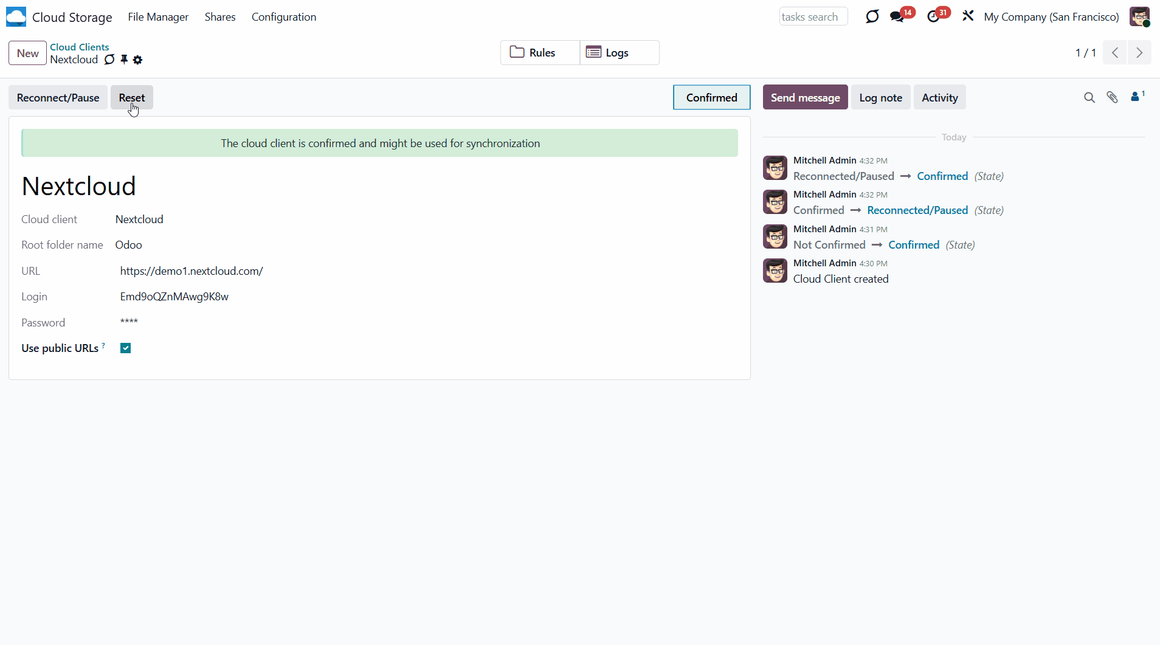Image resolution: width=1160 pixels, height=645 pixels.
Task: Click the pin icon beside Nextcloud breadcrumb
Action: point(124,60)
